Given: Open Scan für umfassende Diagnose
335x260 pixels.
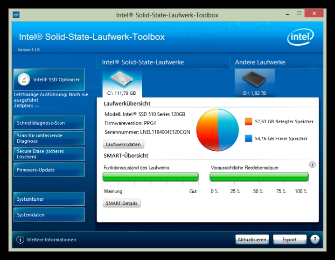Looking at the screenshot, I should click(x=49, y=138).
